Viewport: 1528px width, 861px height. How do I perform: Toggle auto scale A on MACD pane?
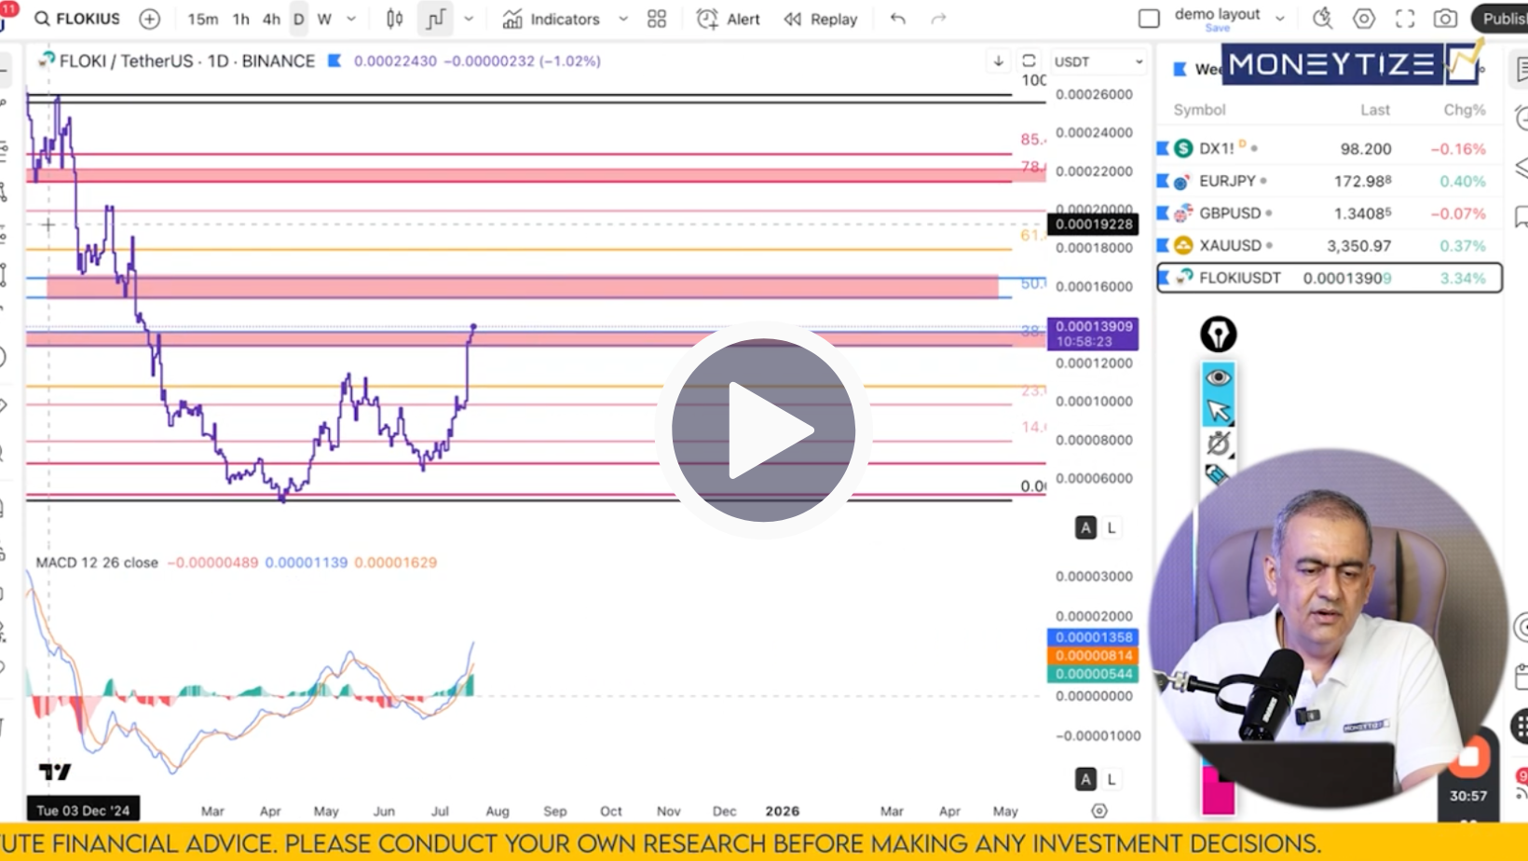point(1085,779)
